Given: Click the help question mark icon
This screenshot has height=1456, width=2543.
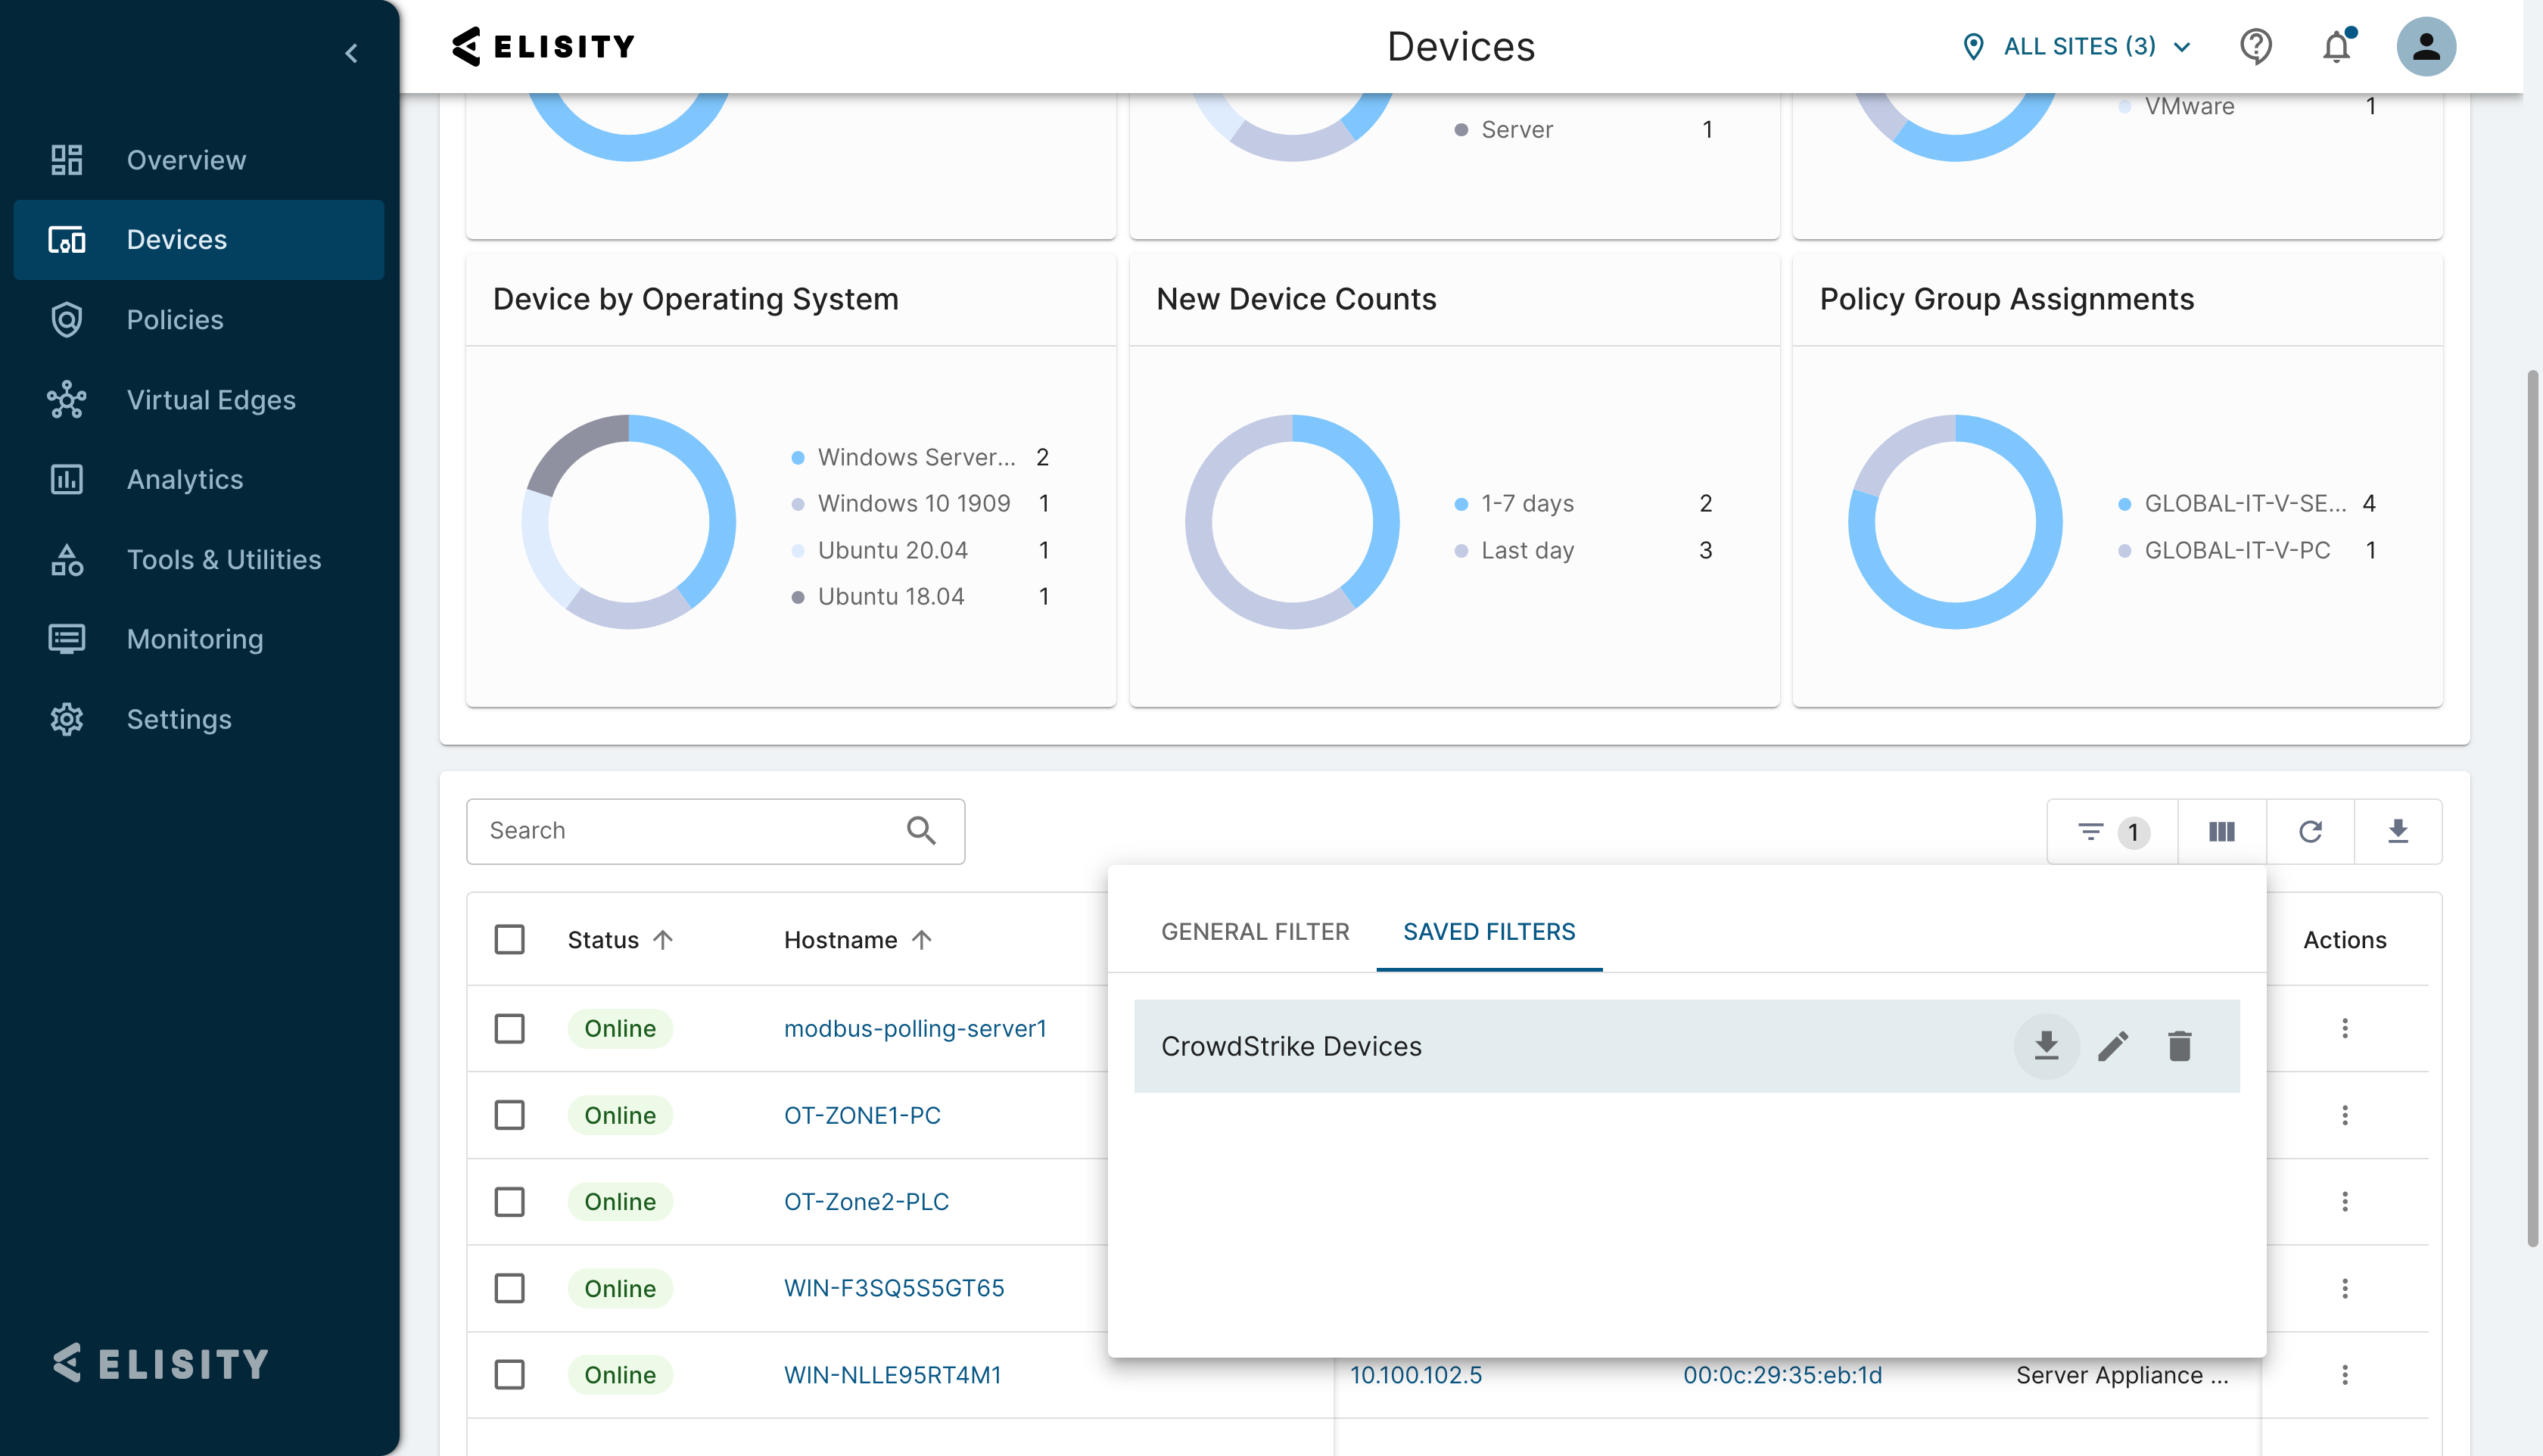Looking at the screenshot, I should tap(2255, 47).
